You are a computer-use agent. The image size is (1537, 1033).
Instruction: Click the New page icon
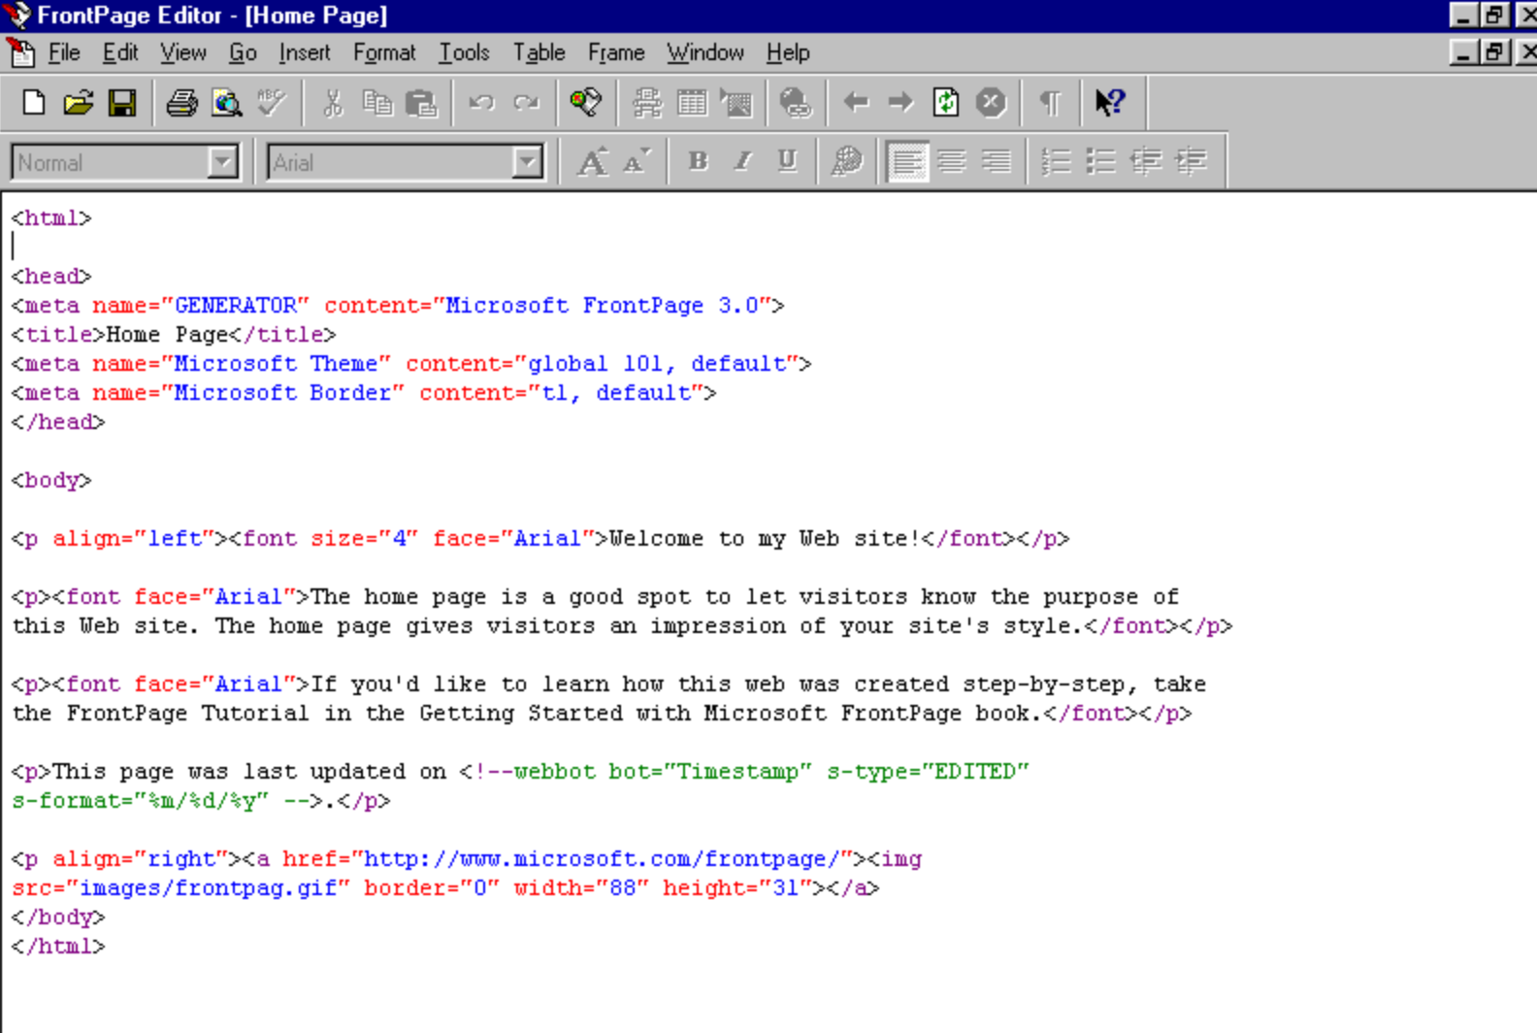click(34, 102)
